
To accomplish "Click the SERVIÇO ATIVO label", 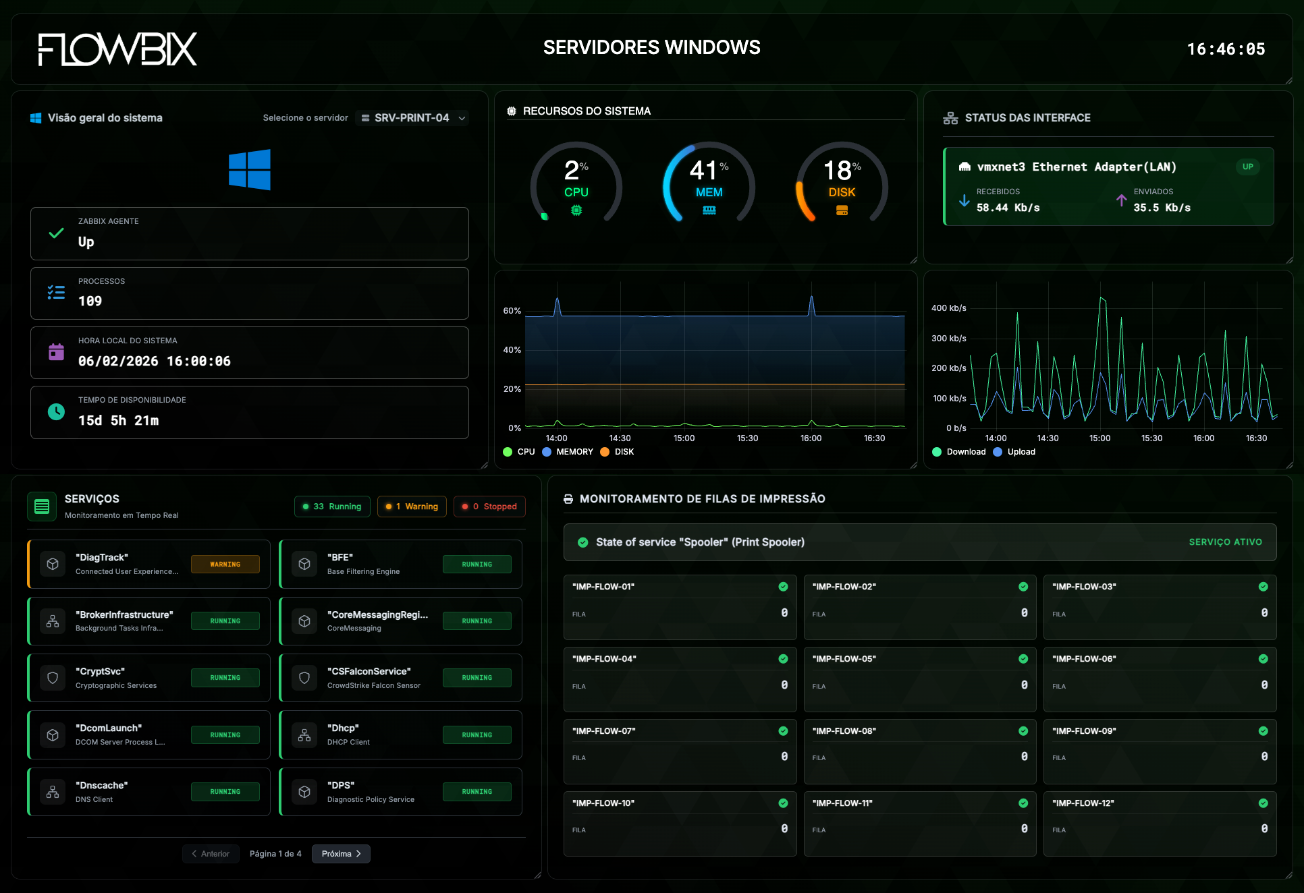I will (x=1226, y=542).
